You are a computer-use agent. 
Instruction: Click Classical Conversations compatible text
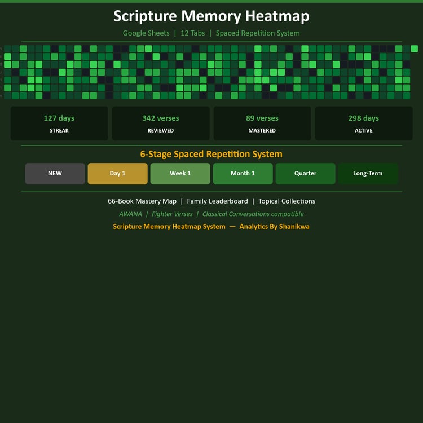pos(253,214)
